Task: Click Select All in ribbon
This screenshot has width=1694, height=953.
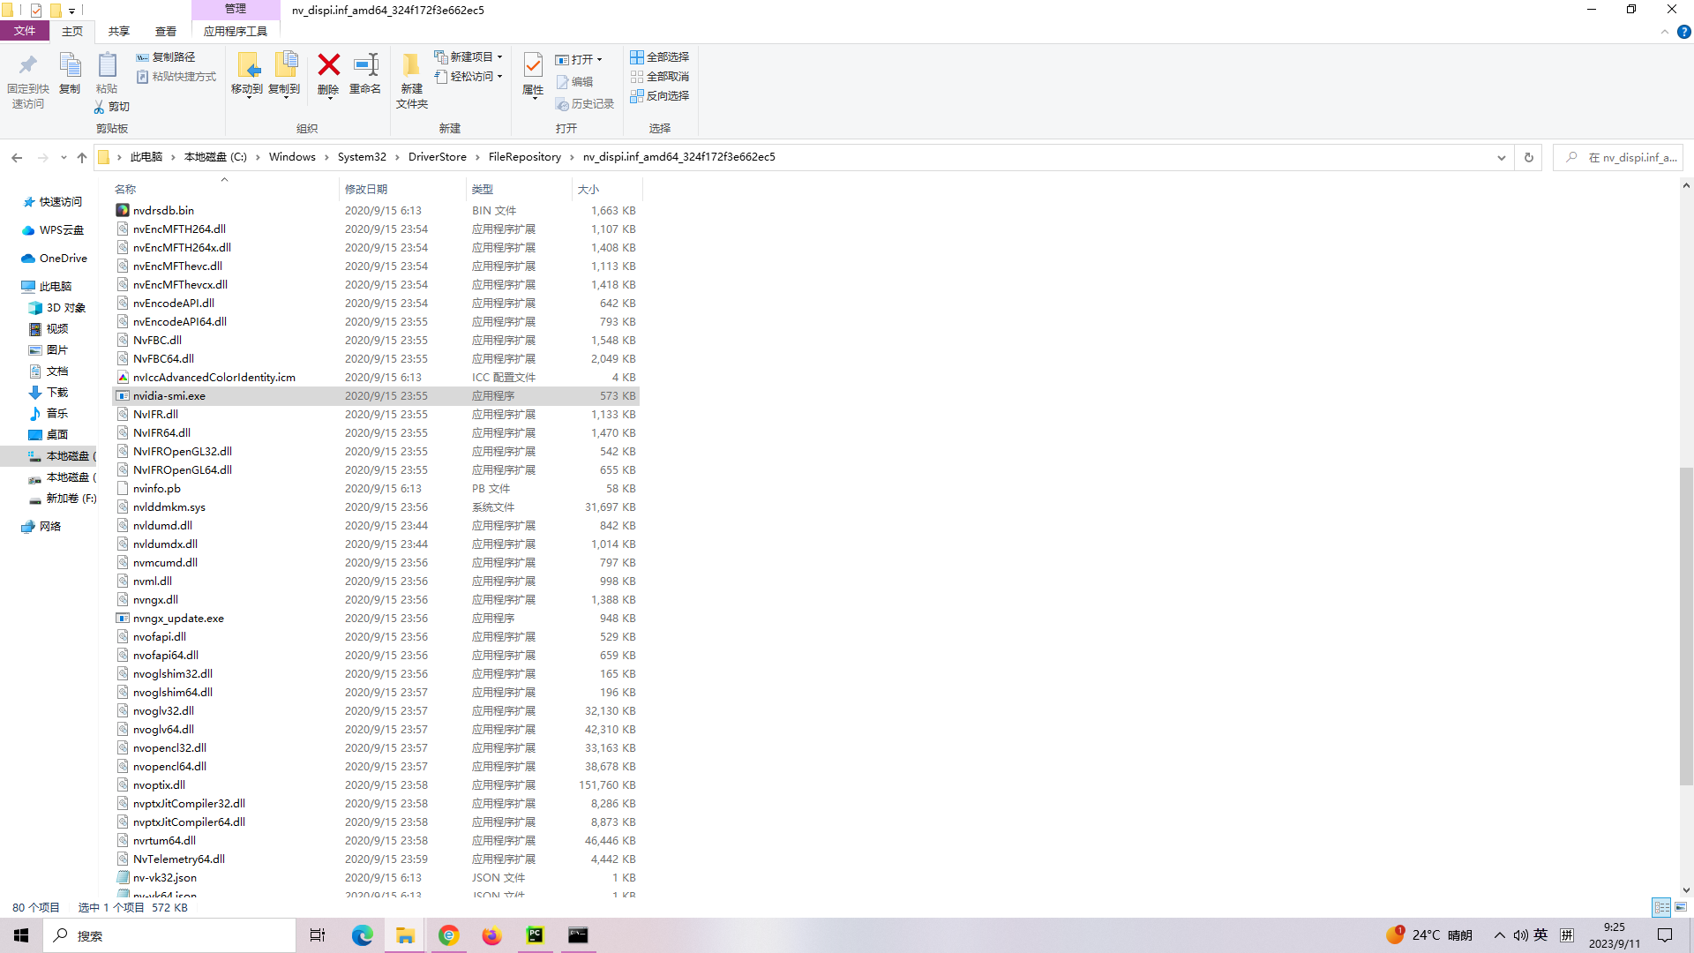Action: pyautogui.click(x=659, y=56)
